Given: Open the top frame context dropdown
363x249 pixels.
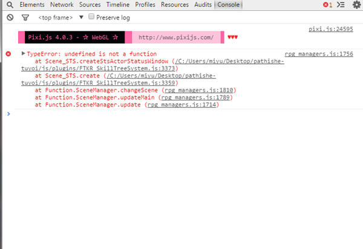Looking at the screenshot, I should click(60, 18).
